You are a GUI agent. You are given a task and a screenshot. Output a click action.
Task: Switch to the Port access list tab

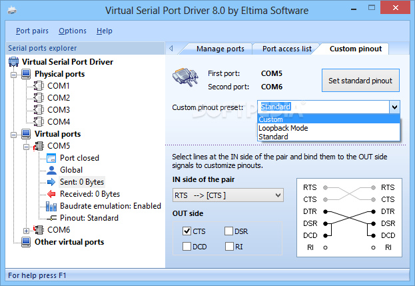[x=287, y=49]
